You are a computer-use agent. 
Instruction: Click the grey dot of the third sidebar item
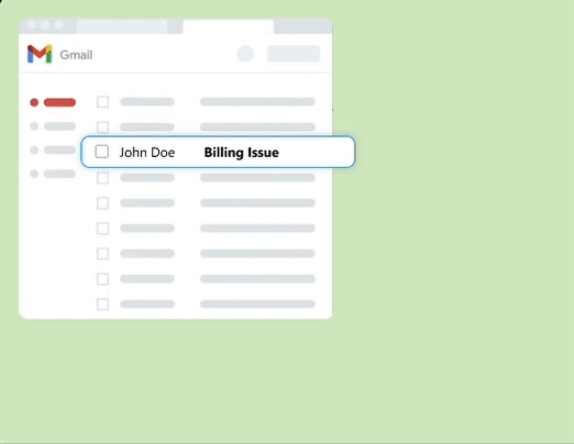pyautogui.click(x=34, y=150)
